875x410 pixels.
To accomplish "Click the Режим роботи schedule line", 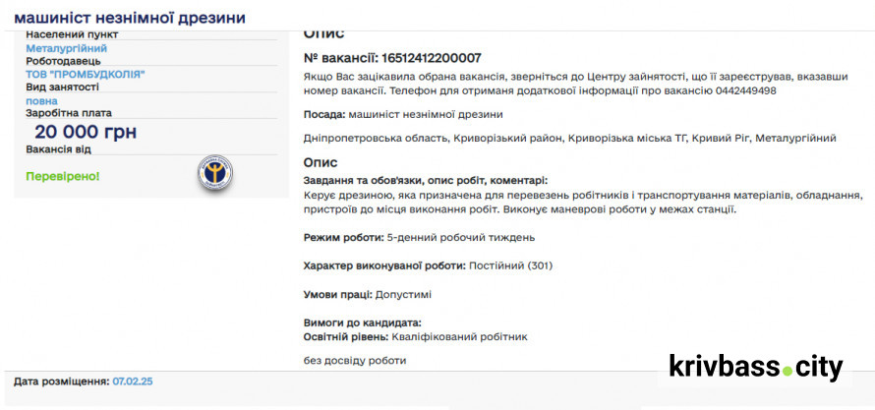I will click(x=420, y=238).
